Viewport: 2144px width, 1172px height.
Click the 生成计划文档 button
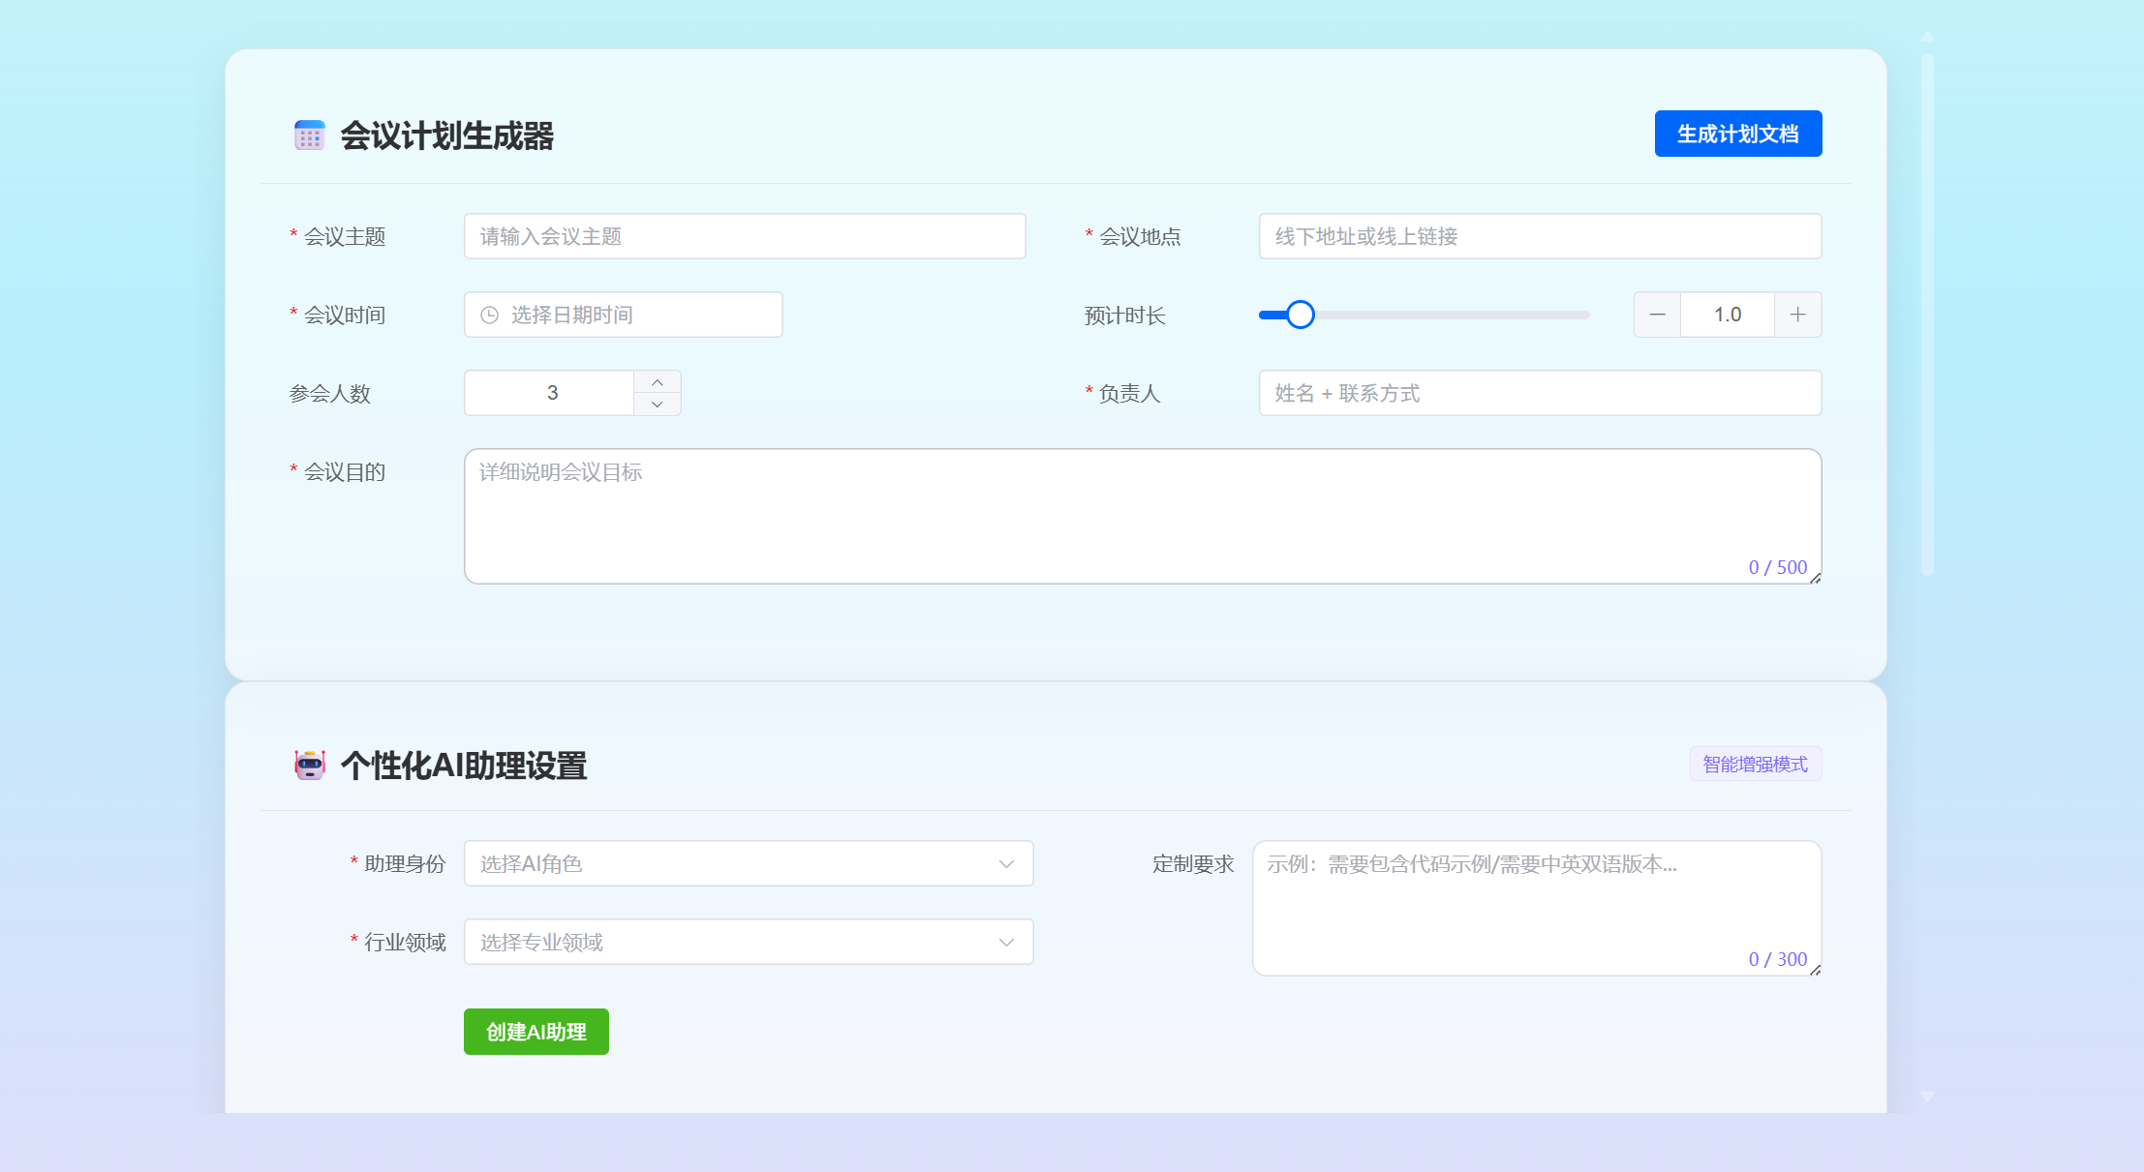tap(1737, 134)
